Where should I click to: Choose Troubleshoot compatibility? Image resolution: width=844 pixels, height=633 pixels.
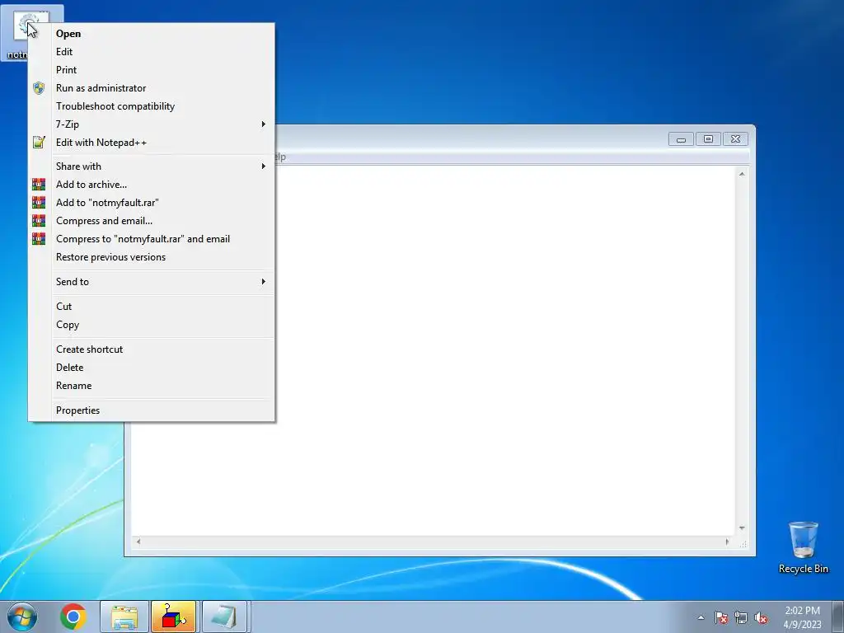pos(152,106)
